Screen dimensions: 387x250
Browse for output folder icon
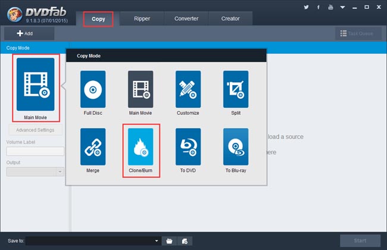pos(169,241)
